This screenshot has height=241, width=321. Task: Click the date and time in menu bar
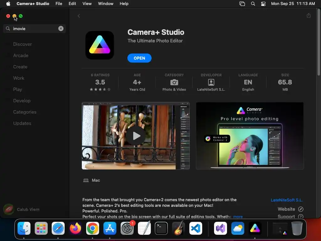pyautogui.click(x=293, y=3)
